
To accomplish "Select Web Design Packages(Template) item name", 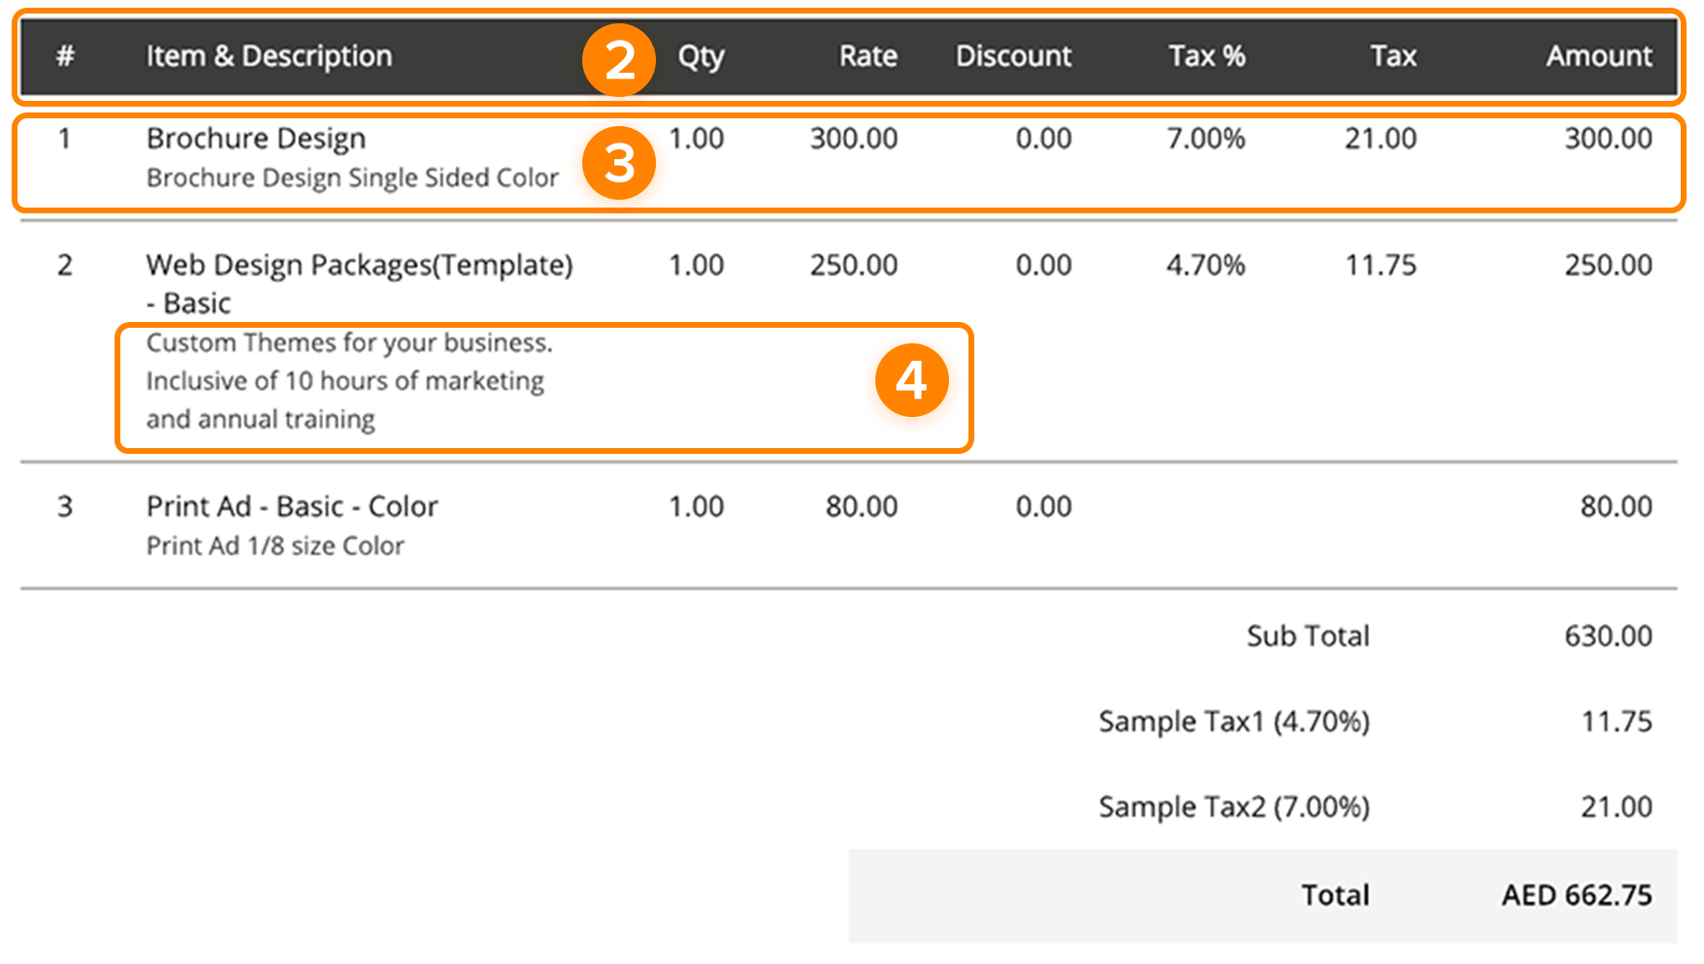I will pos(359,265).
